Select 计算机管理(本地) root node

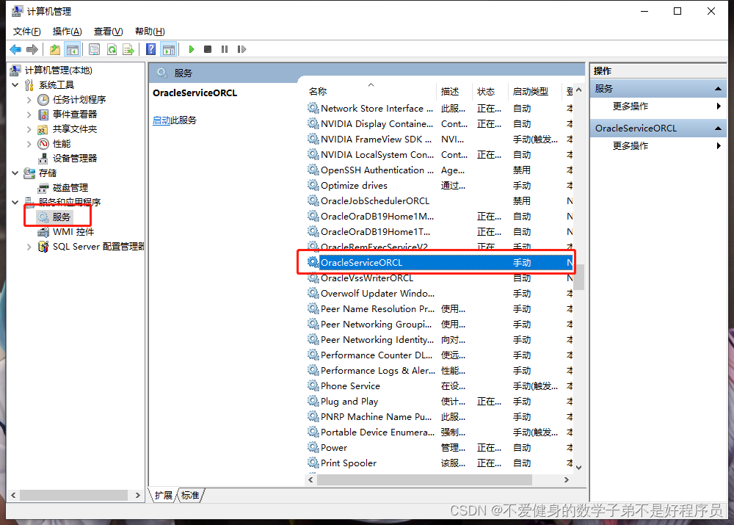tap(59, 70)
